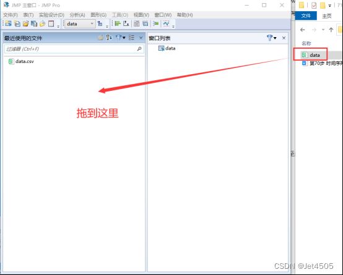Image resolution: width=343 pixels, height=275 pixels.
Task: Click sort icon in recent files header
Action: click(x=109, y=38)
